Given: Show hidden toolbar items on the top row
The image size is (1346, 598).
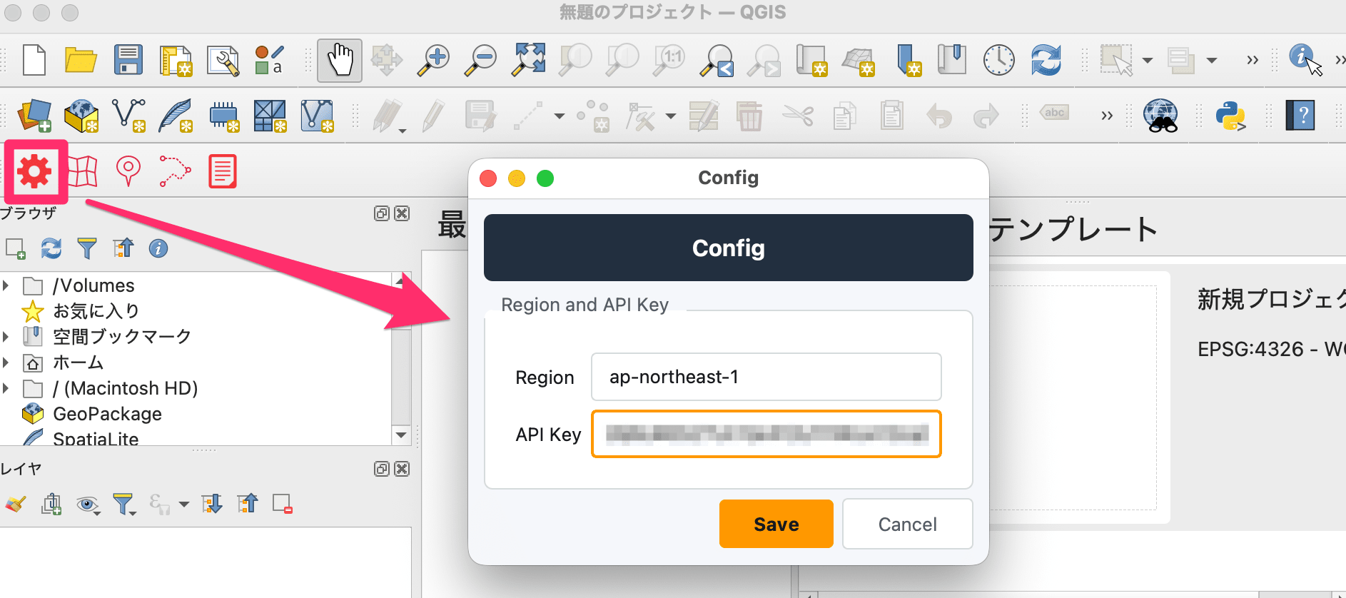Looking at the screenshot, I should pyautogui.click(x=1253, y=60).
